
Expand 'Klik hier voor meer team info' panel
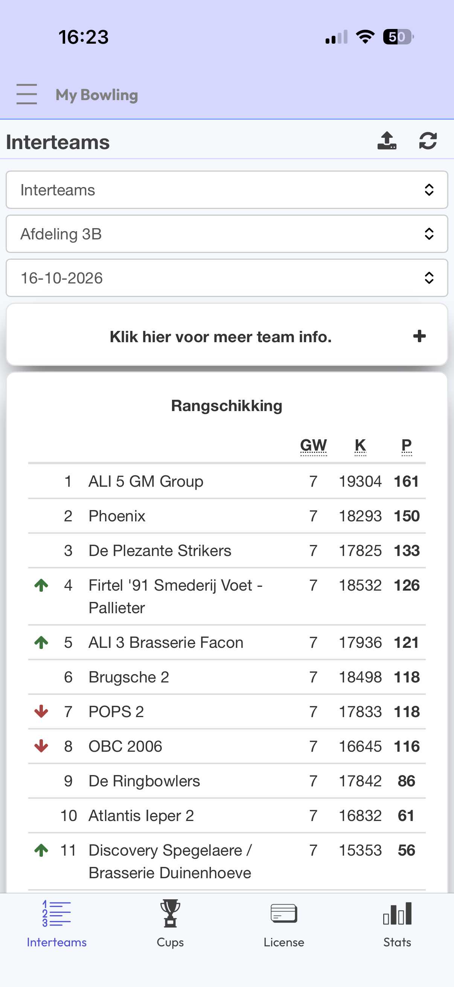pos(227,336)
